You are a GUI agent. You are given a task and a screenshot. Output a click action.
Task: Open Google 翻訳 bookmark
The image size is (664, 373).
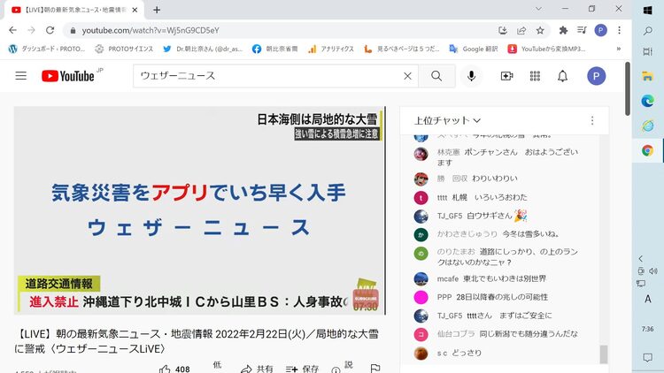(474, 49)
